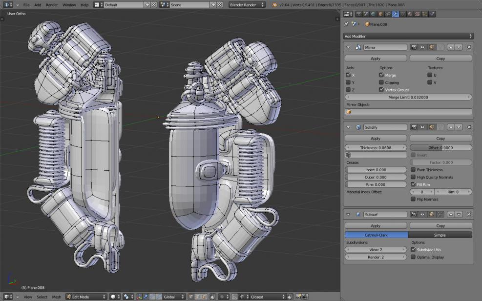Open the Material properties tab icon
The width and height of the screenshot is (482, 301).
(410, 14)
